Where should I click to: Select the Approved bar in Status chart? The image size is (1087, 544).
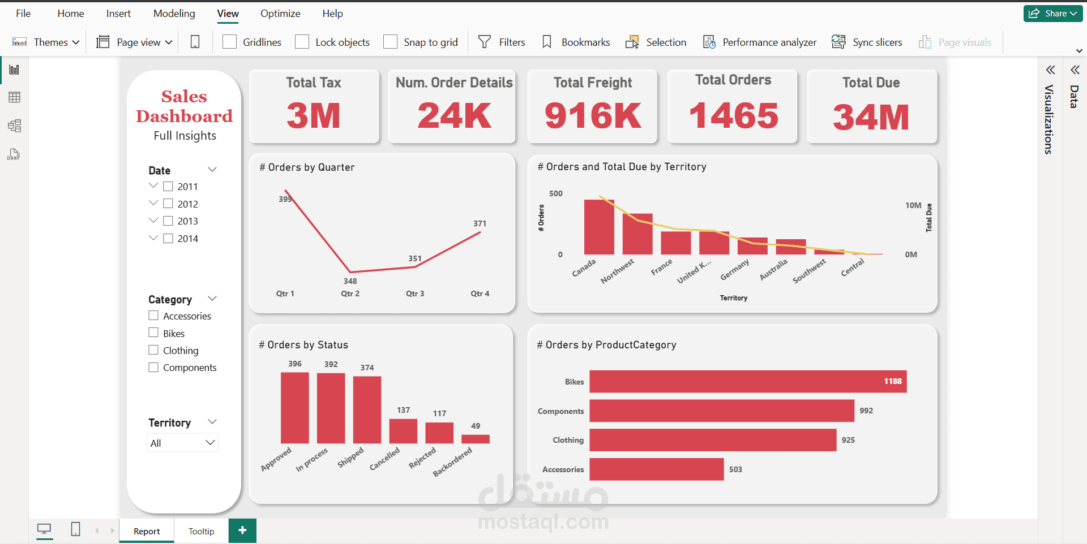click(295, 408)
